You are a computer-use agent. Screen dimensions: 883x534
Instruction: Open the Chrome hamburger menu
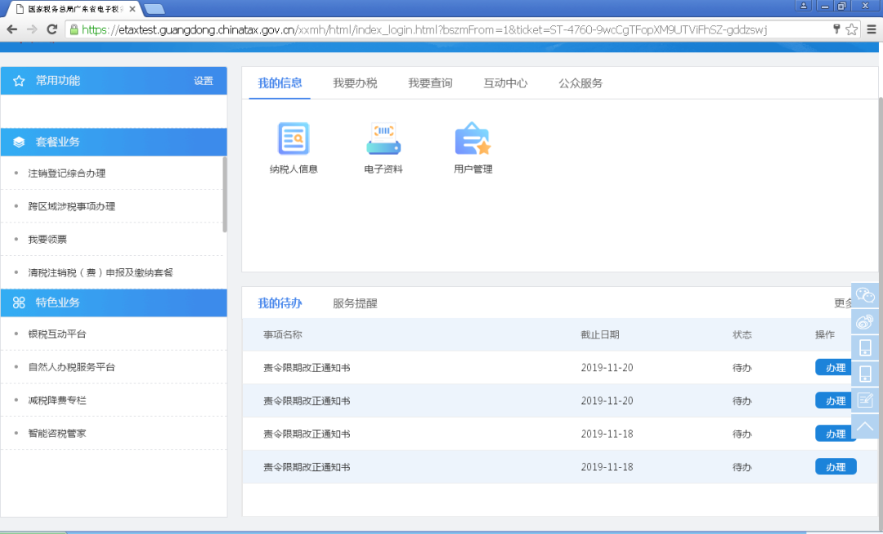click(x=871, y=29)
